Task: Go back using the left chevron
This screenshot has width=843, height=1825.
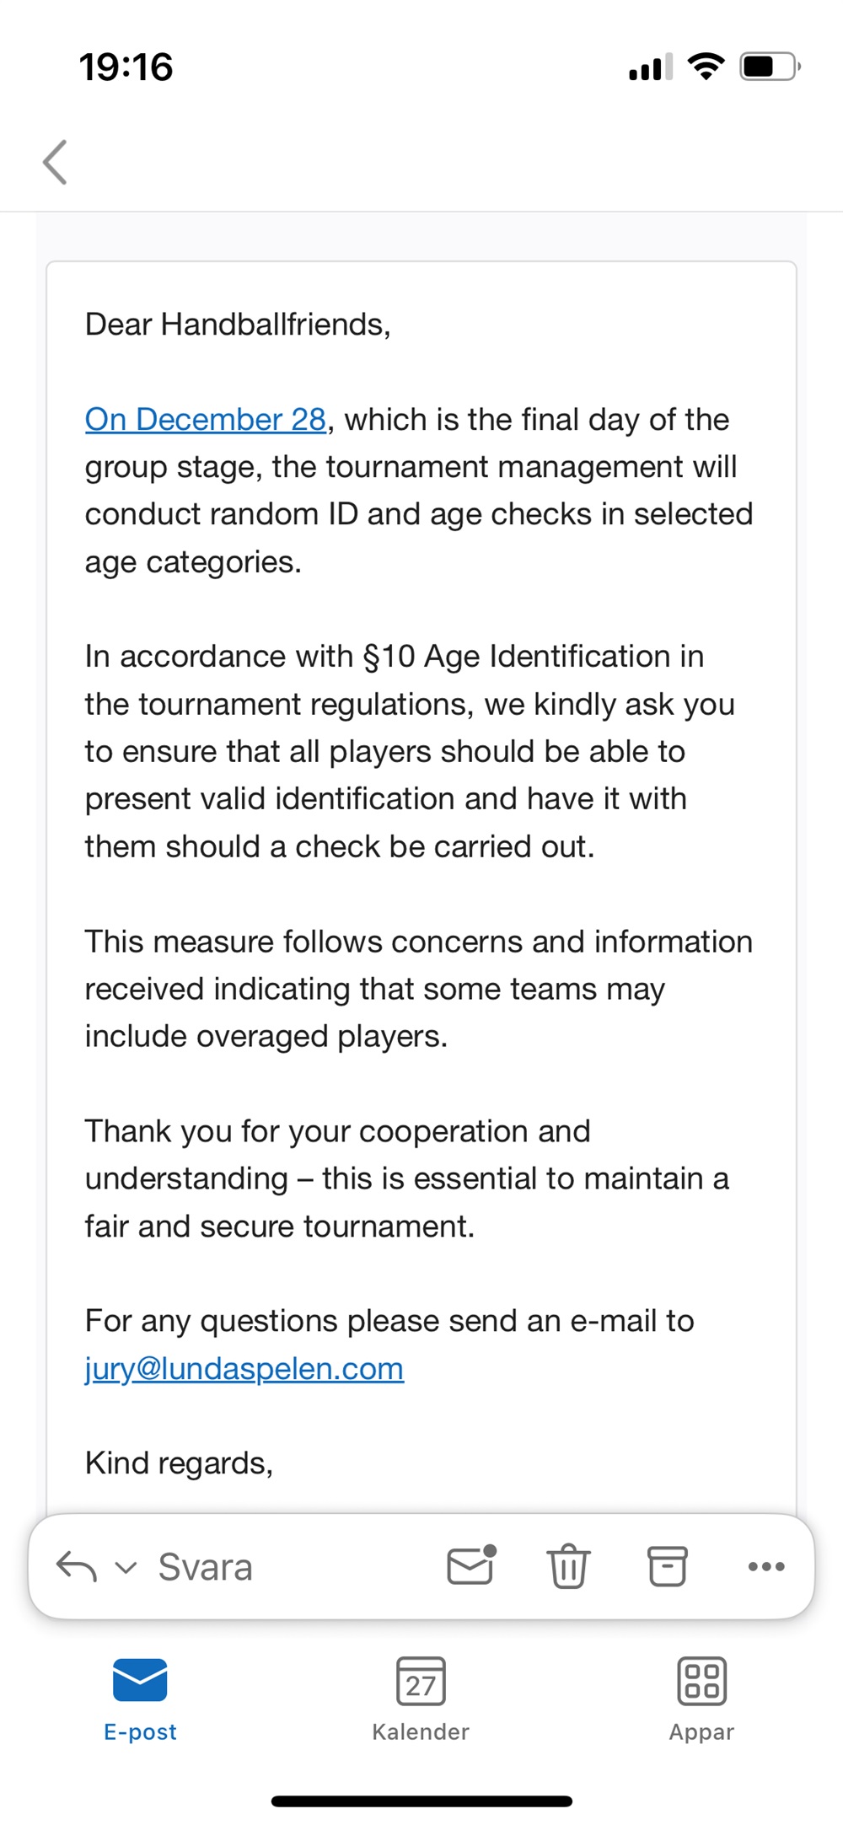Action: coord(56,162)
